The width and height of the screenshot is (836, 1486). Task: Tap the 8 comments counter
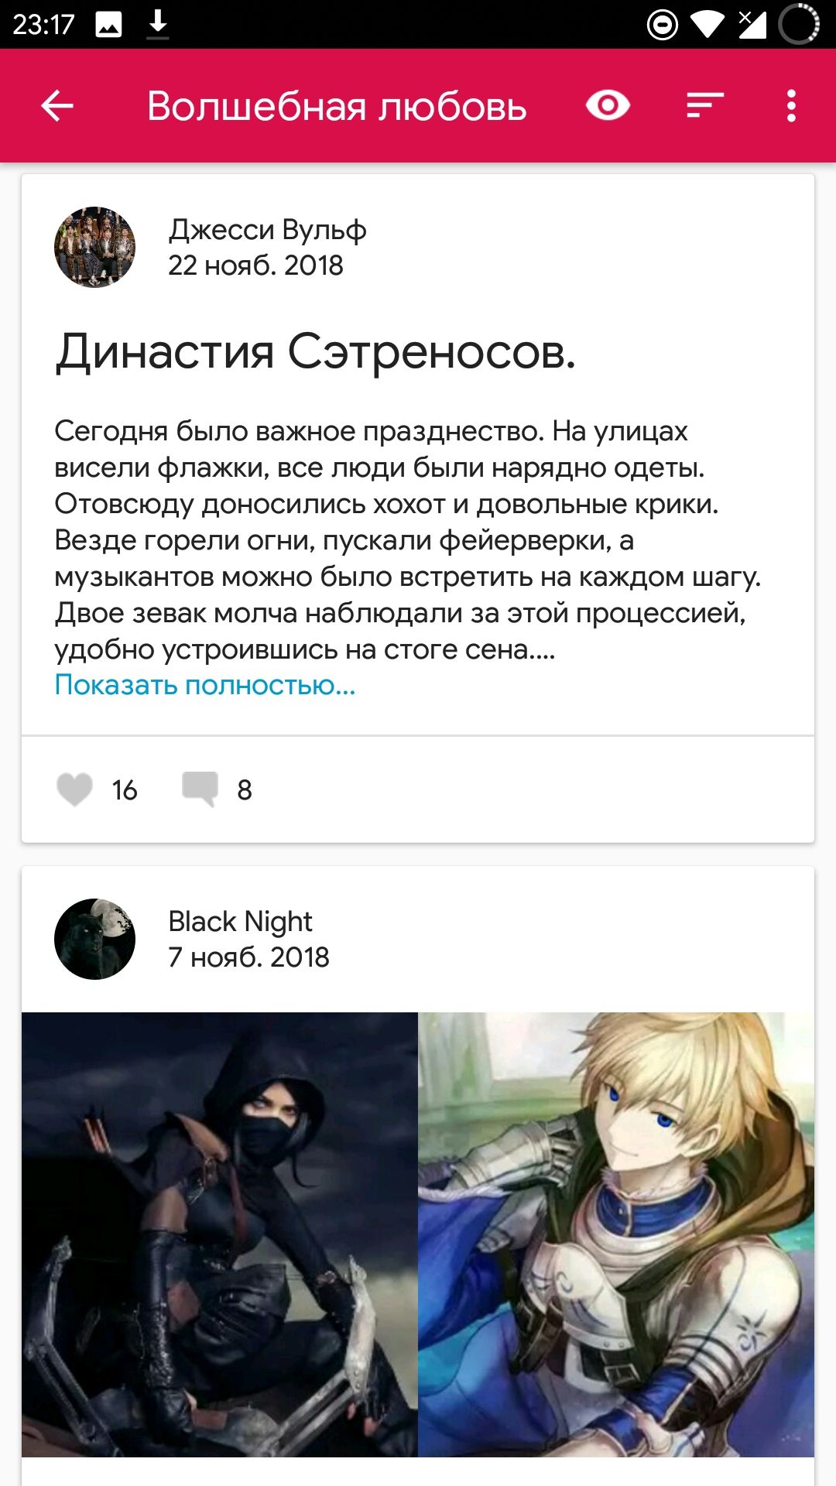(245, 790)
